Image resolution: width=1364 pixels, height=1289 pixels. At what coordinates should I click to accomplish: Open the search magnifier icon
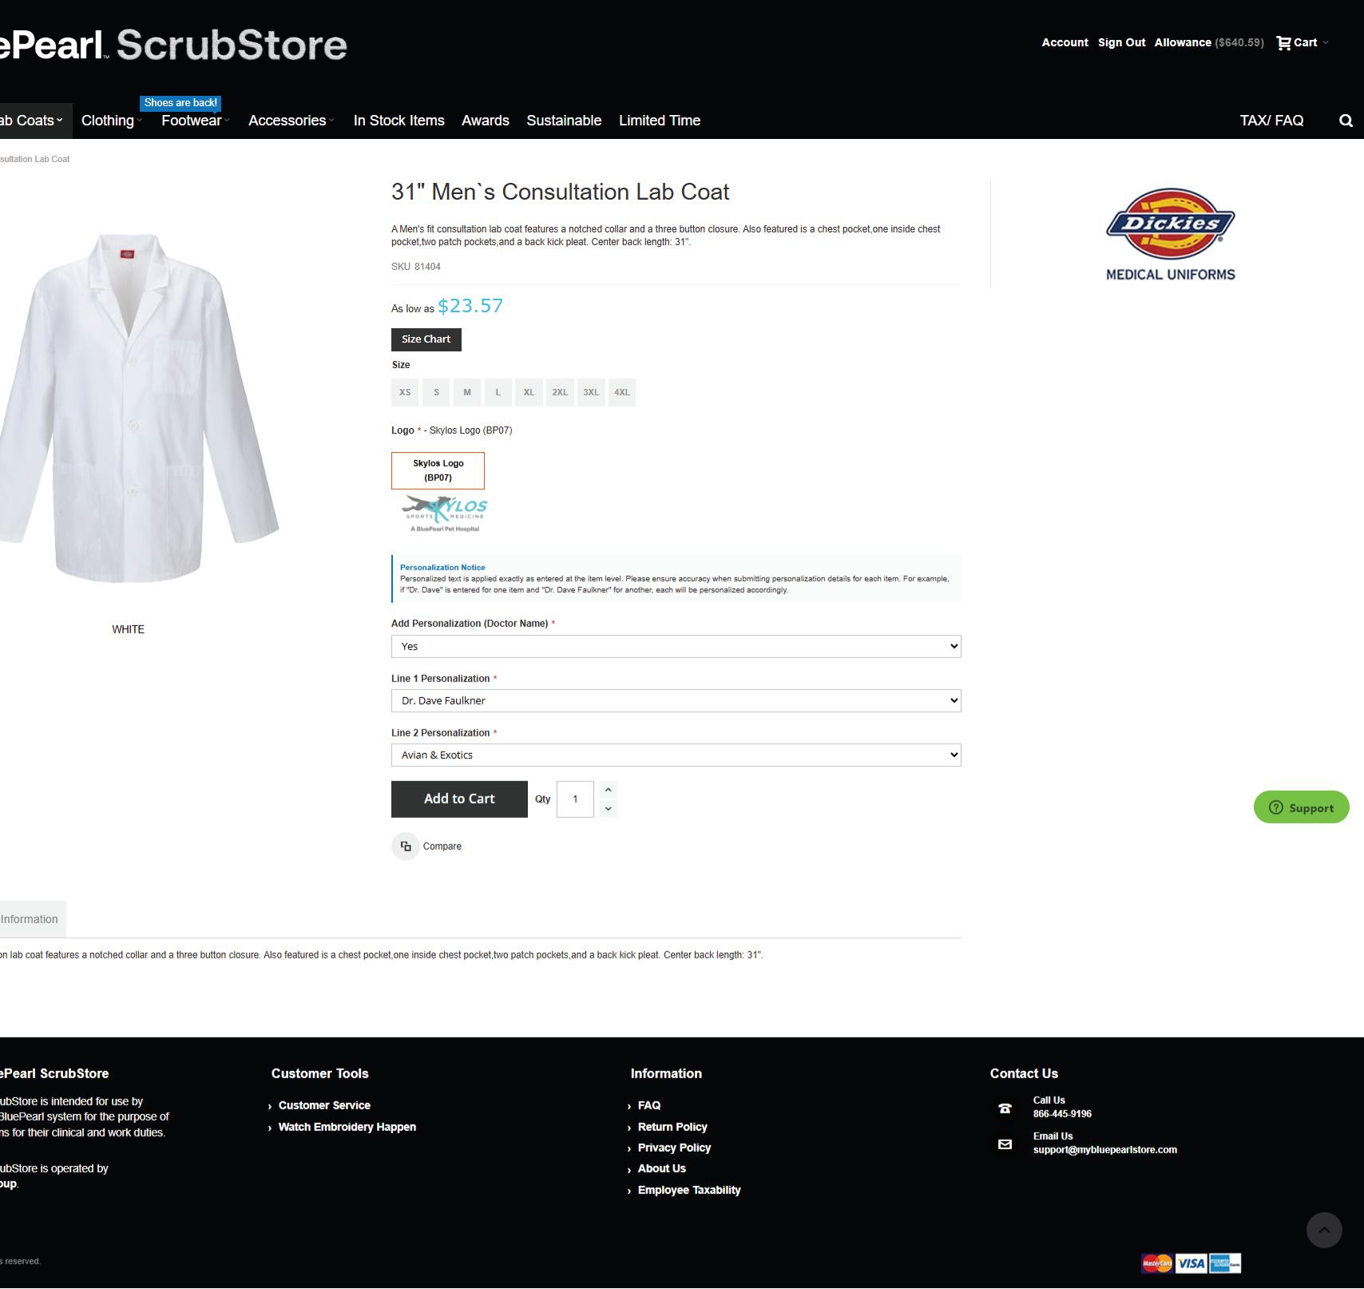(x=1346, y=121)
